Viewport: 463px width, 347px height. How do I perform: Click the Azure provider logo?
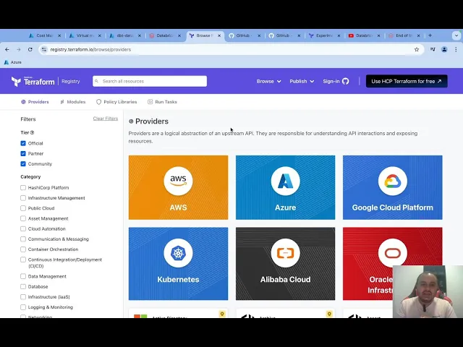click(285, 181)
